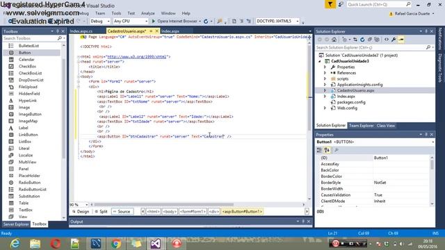Select the DropDownList control in Toolbox
The image size is (445, 250).
point(31,80)
